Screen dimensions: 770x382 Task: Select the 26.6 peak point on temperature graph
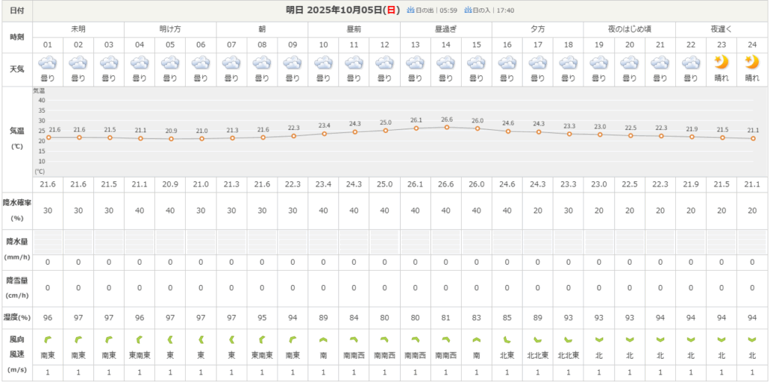coord(447,127)
